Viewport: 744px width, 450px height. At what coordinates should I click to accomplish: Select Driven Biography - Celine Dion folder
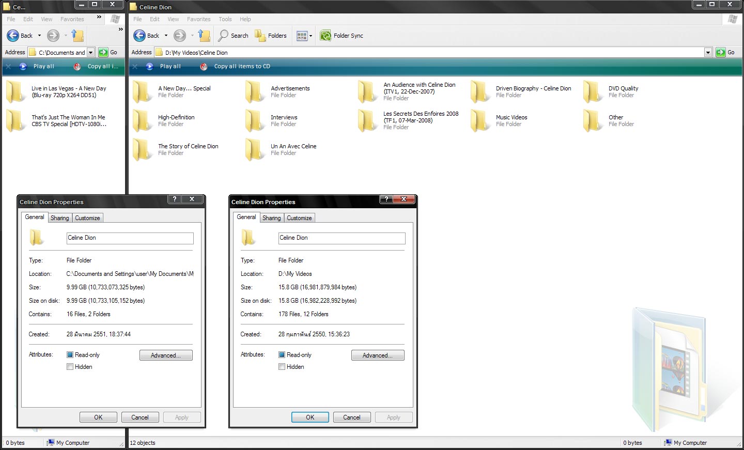[x=521, y=91]
